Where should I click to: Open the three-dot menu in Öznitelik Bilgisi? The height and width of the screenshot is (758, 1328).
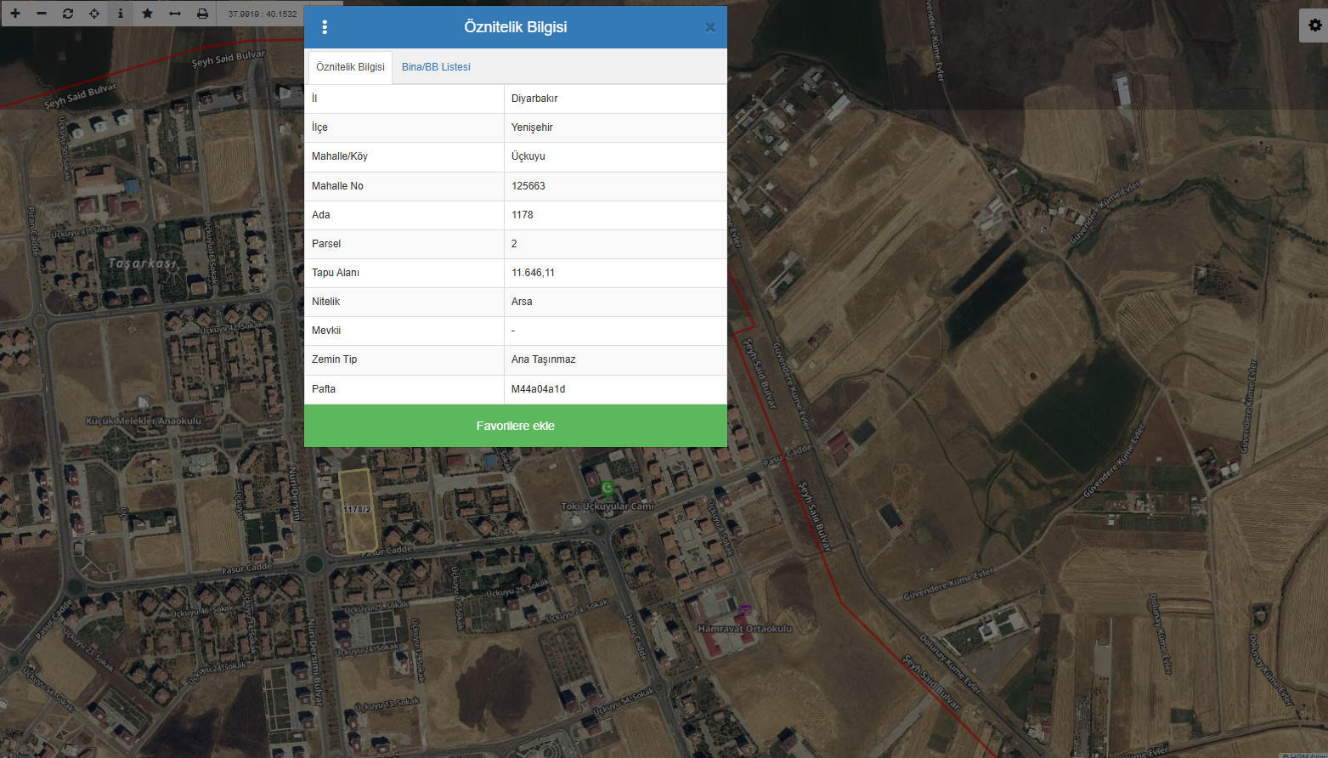(325, 27)
